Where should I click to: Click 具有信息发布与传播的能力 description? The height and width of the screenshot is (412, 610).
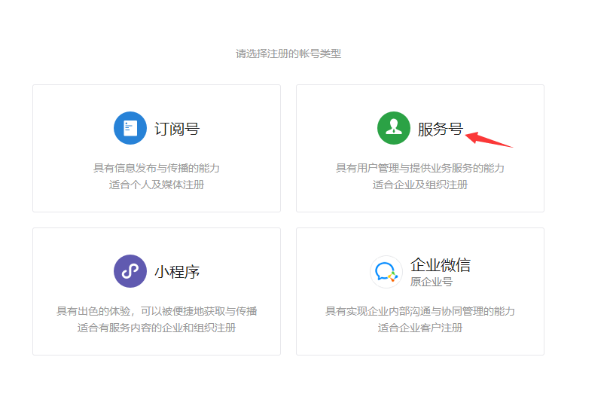(157, 168)
